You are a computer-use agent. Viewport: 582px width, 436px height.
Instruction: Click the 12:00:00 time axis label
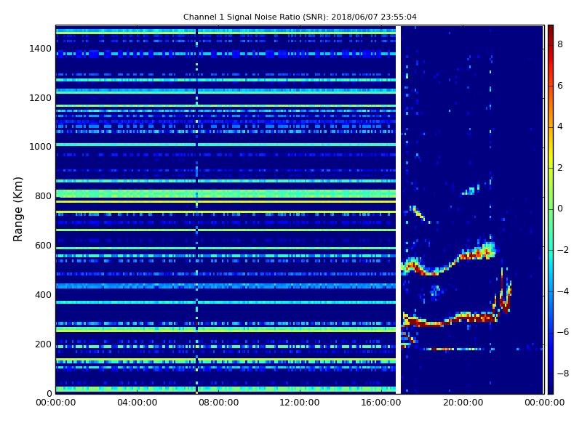pos(300,403)
